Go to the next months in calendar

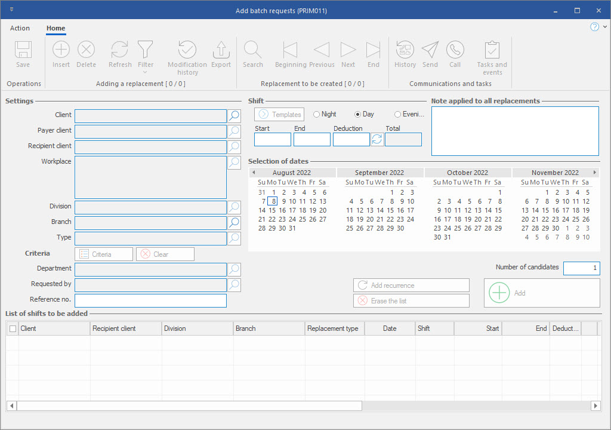tap(594, 173)
